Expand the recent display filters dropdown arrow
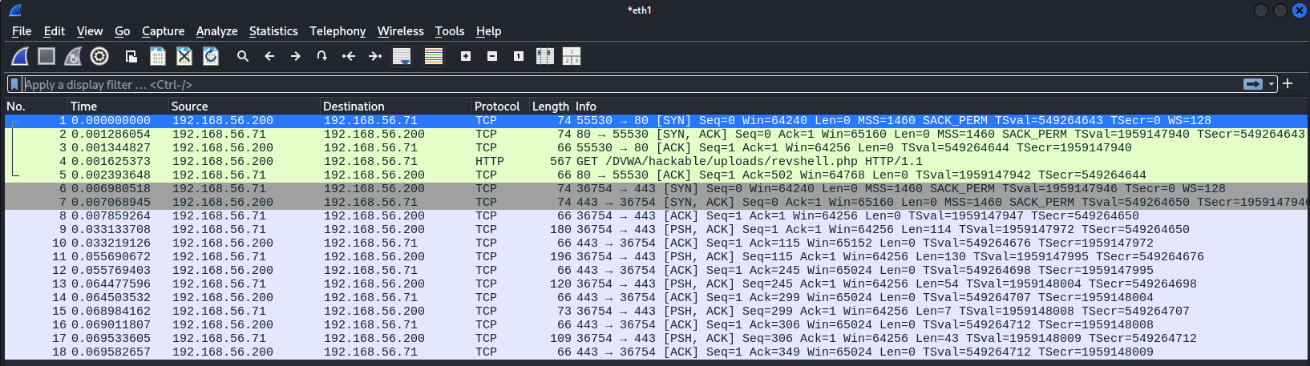 click(1272, 84)
